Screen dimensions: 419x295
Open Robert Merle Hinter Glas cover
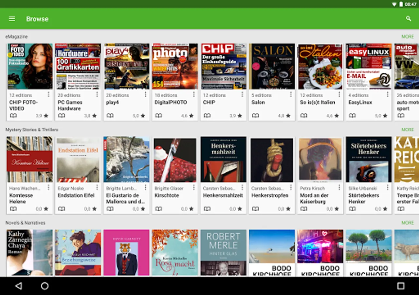[223, 252]
